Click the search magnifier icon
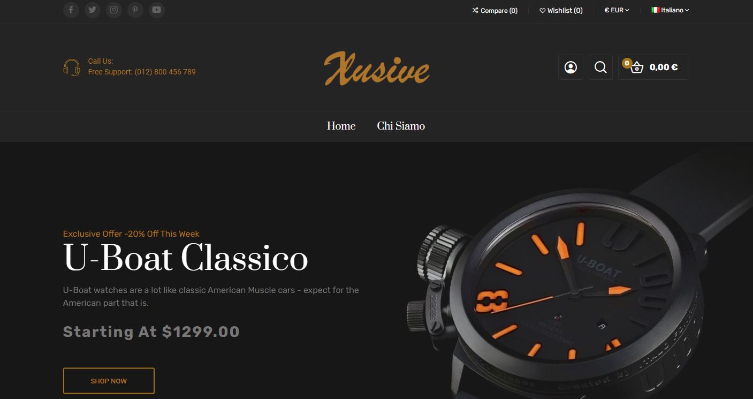The image size is (753, 399). [x=600, y=67]
